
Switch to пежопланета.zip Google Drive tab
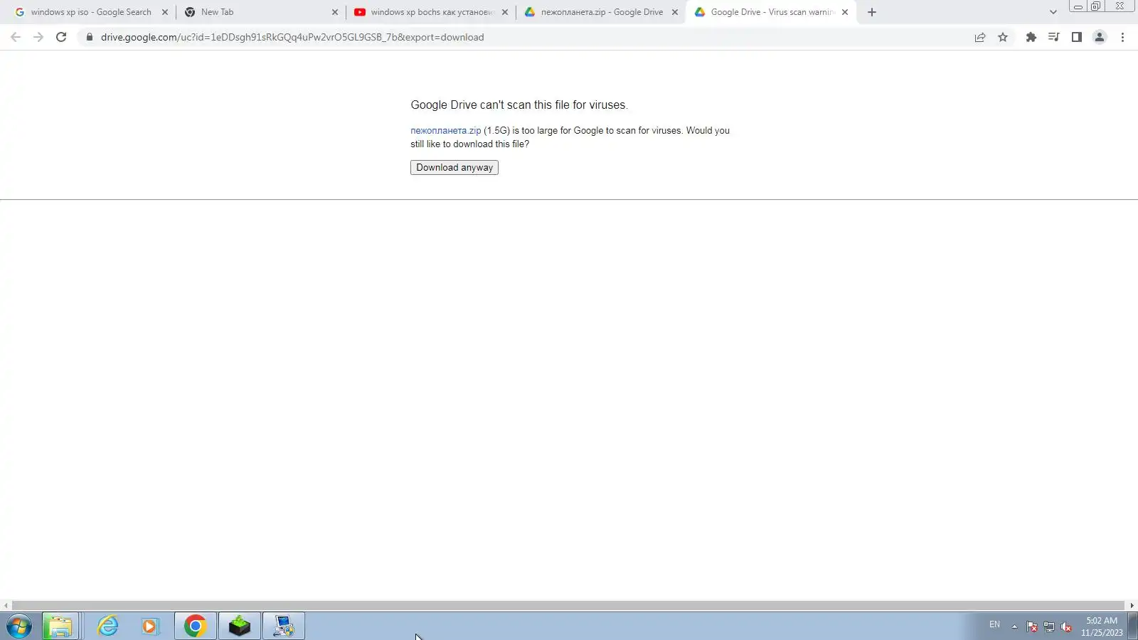(600, 12)
